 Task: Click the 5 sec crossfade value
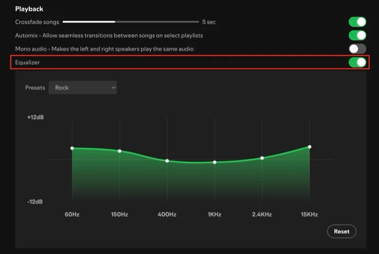[x=209, y=22]
